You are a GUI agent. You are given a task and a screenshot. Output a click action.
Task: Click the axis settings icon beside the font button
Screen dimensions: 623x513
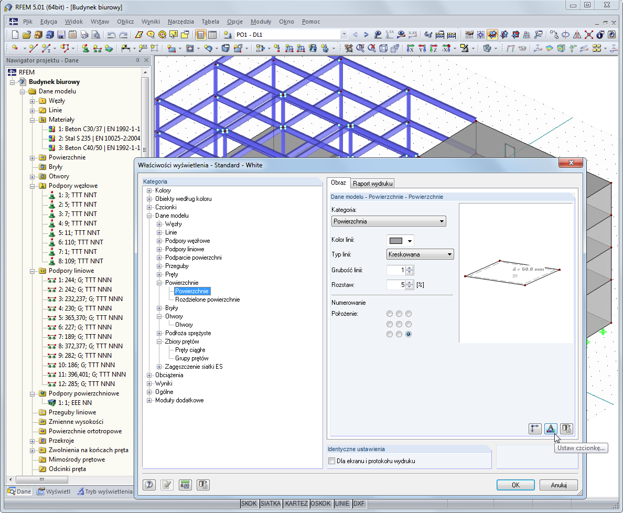[535, 429]
